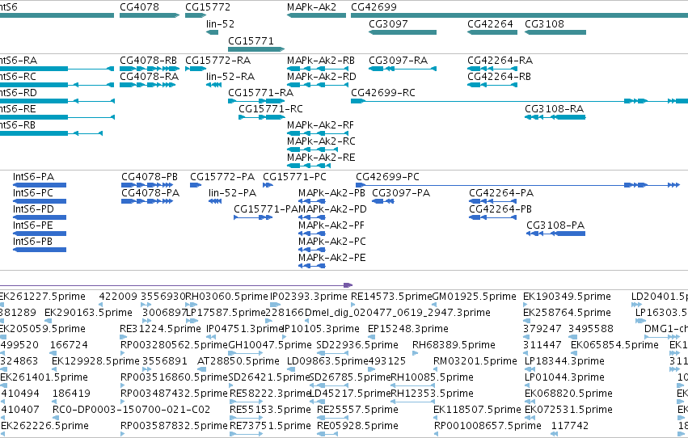Select transcript CG3097-RA

click(x=398, y=61)
